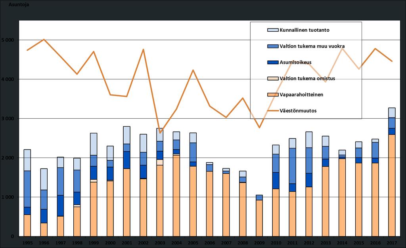Select the medium-blue segment of 2011 bar
The height and width of the screenshot is (248, 406).
pos(292,166)
